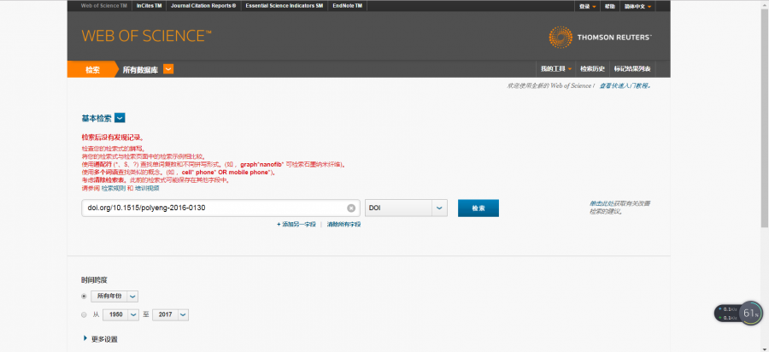Select the 所有年份 radio button

tap(84, 296)
